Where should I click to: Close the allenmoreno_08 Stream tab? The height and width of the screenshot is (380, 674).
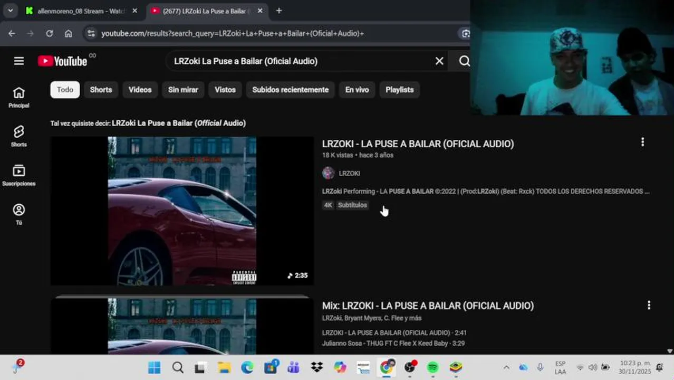(134, 11)
